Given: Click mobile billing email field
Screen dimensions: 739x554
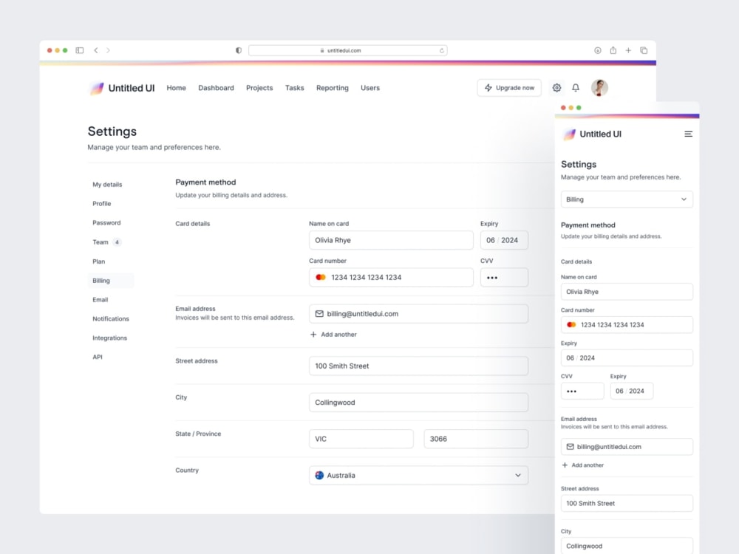Looking at the screenshot, I should coord(627,447).
